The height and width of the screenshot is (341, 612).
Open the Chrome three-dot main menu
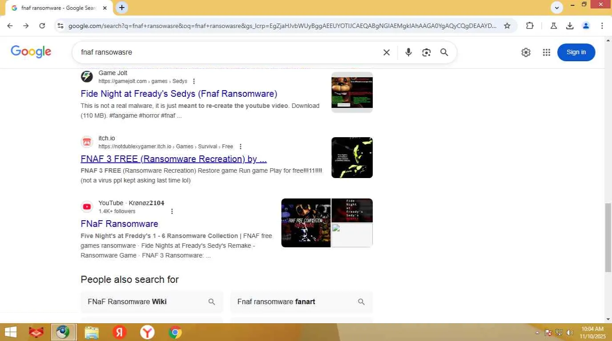[x=602, y=26]
